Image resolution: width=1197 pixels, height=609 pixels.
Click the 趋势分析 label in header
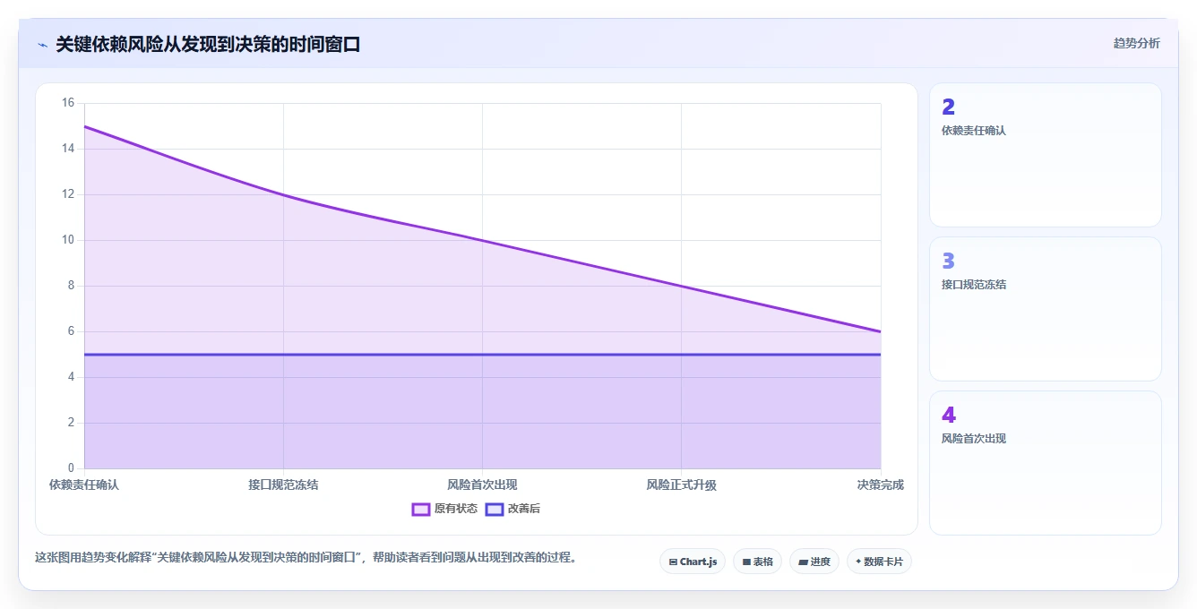[1136, 43]
